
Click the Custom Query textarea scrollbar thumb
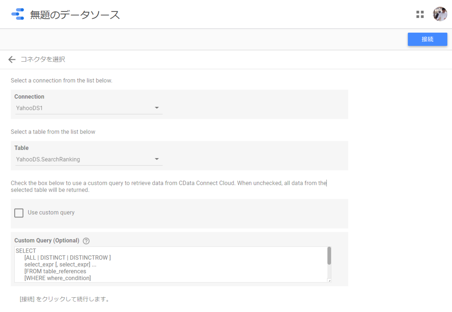coord(329,256)
